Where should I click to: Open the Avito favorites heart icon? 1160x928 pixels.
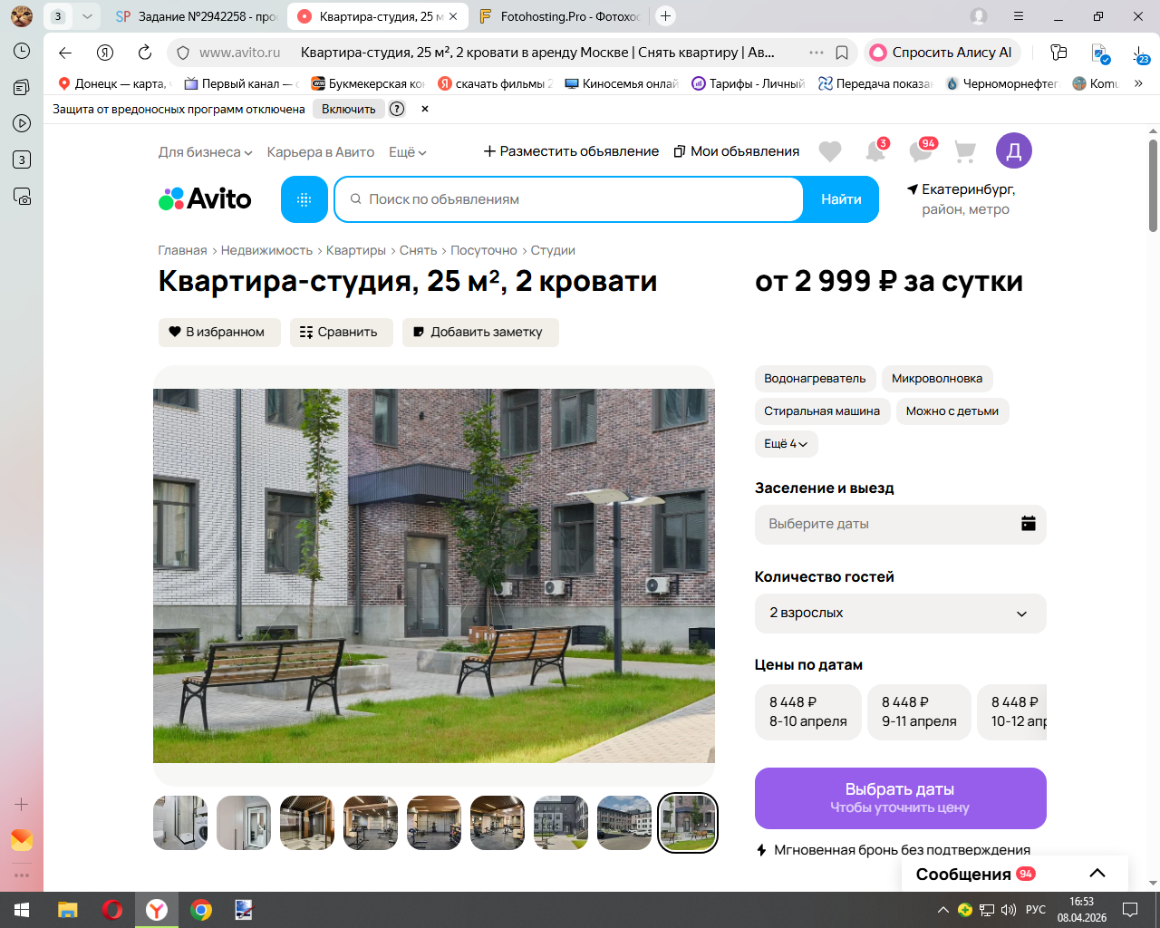tap(829, 151)
